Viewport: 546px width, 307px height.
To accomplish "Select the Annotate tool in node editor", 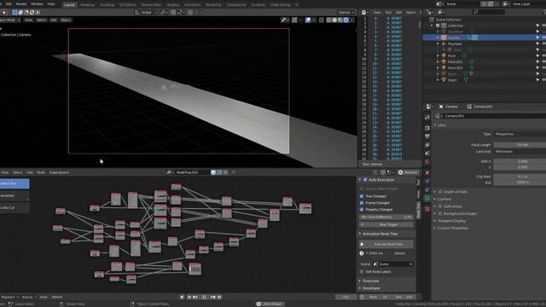I will [15, 195].
